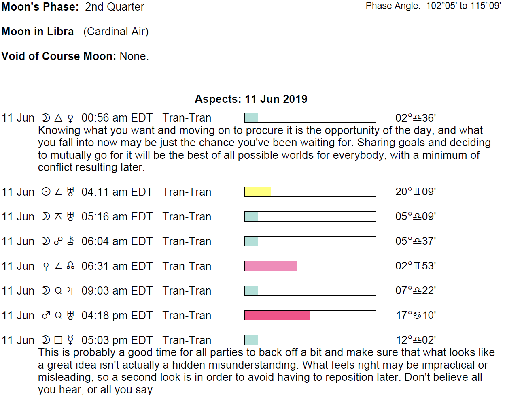Click the "Moon in Libra" label

[38, 32]
